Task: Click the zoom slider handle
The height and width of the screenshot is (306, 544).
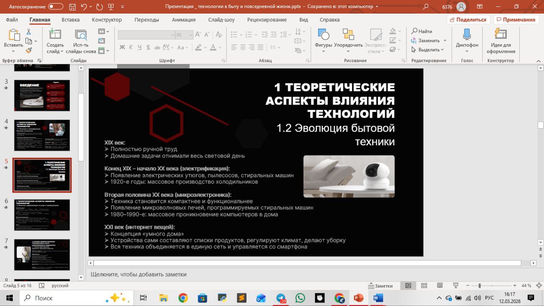Action: pos(479,286)
